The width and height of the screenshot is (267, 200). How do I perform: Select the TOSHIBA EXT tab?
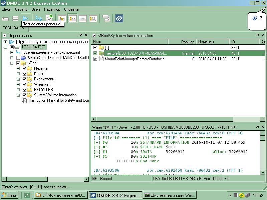click(14, 28)
